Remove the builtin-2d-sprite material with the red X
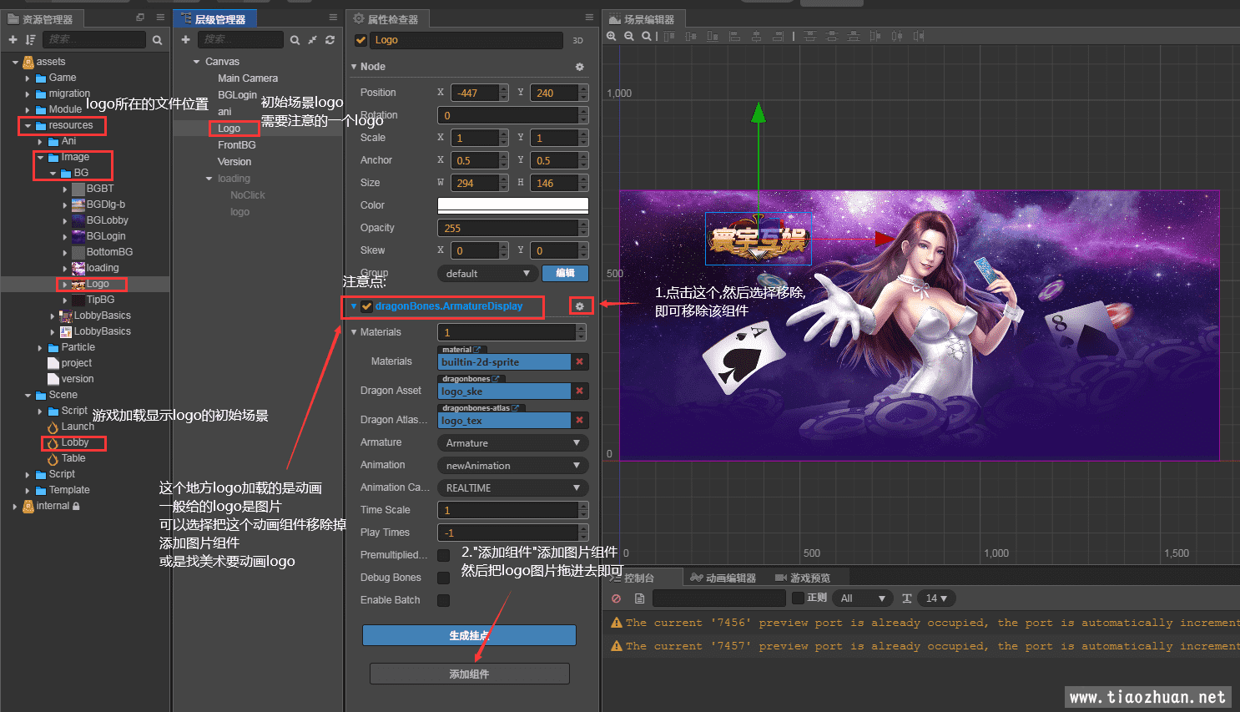Screen dimensions: 1240x712 579,361
